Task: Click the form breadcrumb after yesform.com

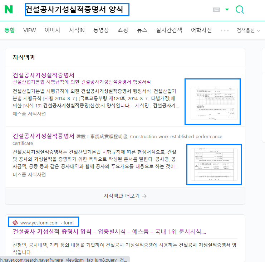Action: tap(69, 223)
